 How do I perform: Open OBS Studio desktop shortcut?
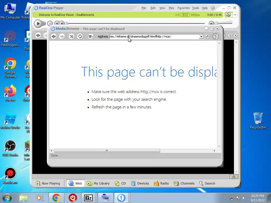10,148
